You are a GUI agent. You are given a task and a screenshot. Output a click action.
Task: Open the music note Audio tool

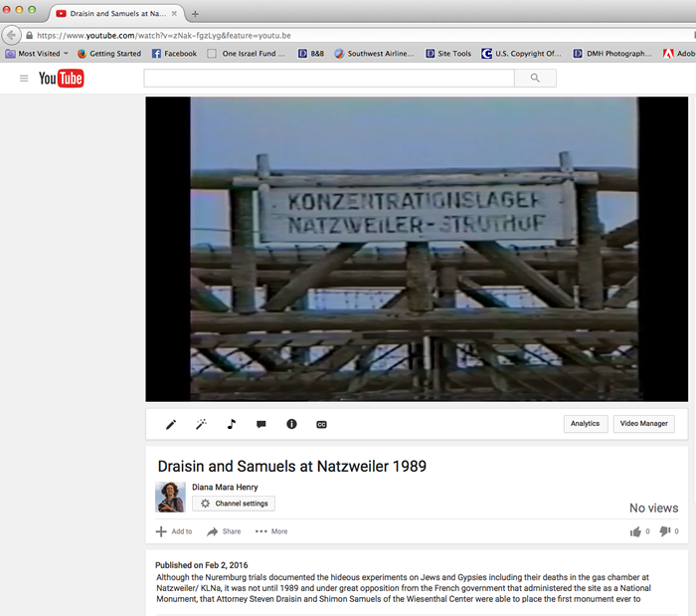(x=232, y=424)
